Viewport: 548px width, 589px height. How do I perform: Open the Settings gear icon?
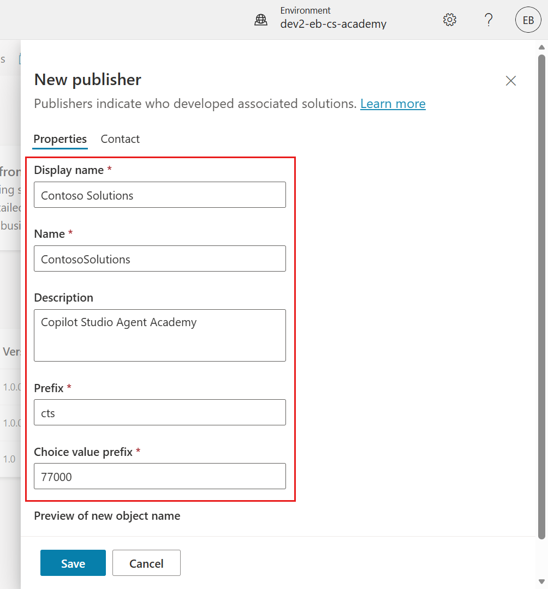click(x=449, y=20)
